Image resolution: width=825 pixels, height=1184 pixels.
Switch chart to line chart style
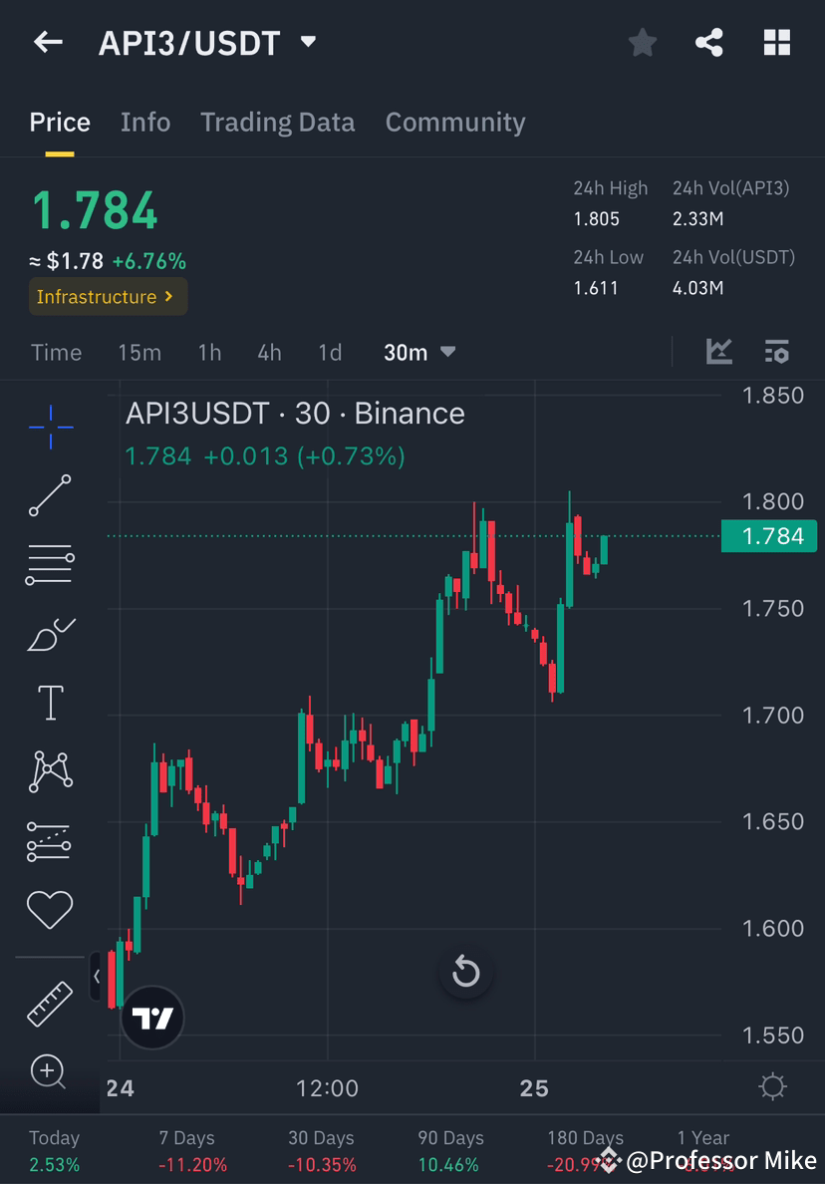pyautogui.click(x=719, y=352)
